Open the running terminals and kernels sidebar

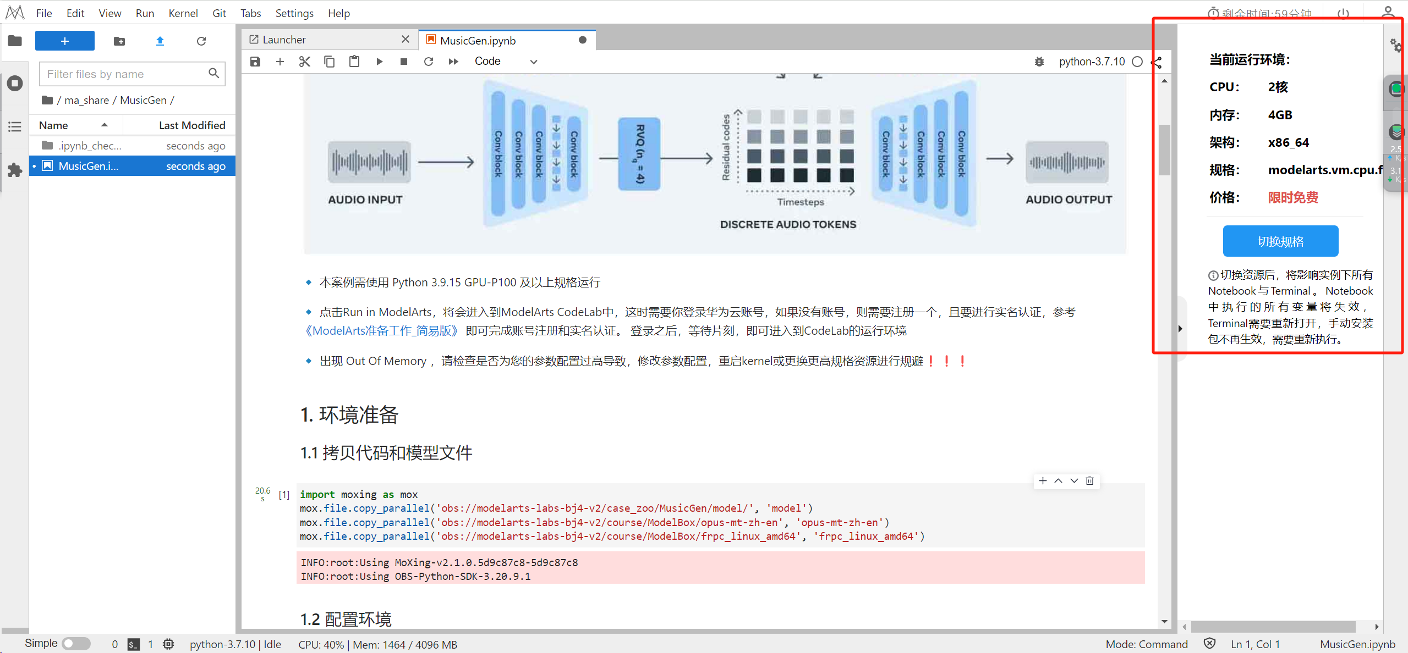(15, 84)
